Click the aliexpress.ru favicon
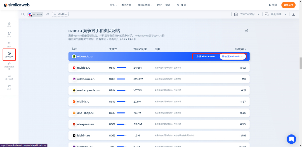Image resolution: width=302 pixels, height=147 pixels. coord(74,124)
